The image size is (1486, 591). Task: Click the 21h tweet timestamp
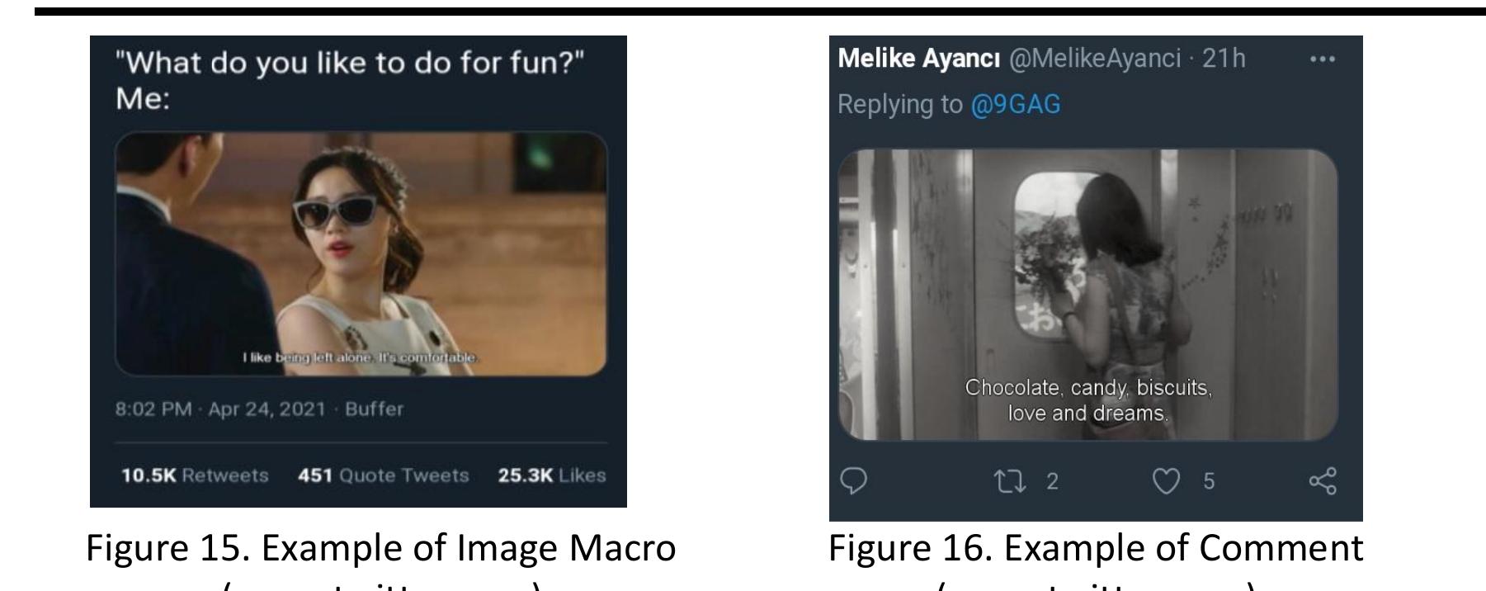(x=1224, y=59)
